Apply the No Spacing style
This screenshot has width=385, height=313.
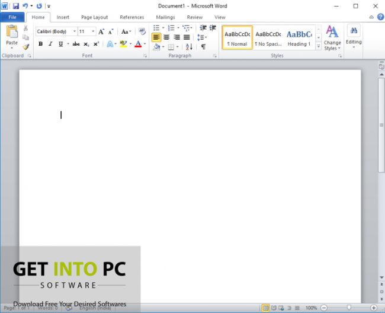[268, 37]
